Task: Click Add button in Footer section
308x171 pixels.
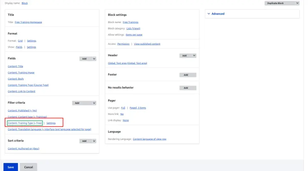Action: tap(188, 75)
